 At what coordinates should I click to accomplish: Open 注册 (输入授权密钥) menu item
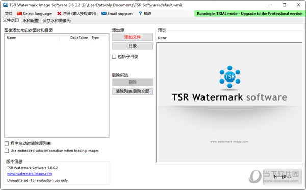76,13
